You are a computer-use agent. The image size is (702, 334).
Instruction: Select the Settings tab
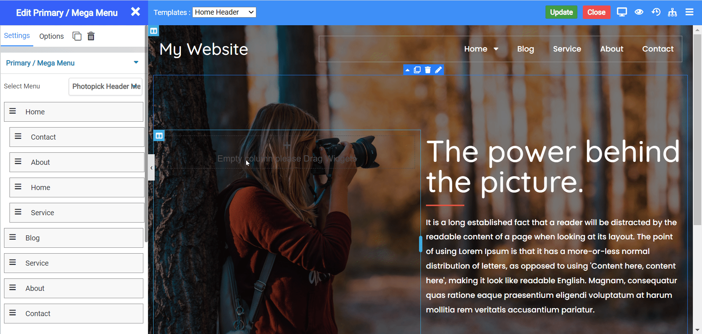click(x=17, y=35)
